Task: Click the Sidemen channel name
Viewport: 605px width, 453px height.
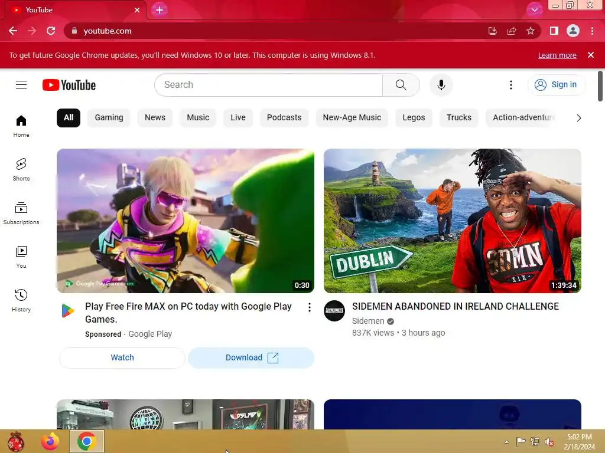Action: pos(368,321)
